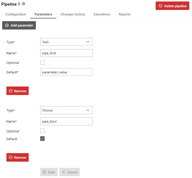Focus the Default field containing parameter_value
Screen dimensions: 192x178
[x=66, y=72]
